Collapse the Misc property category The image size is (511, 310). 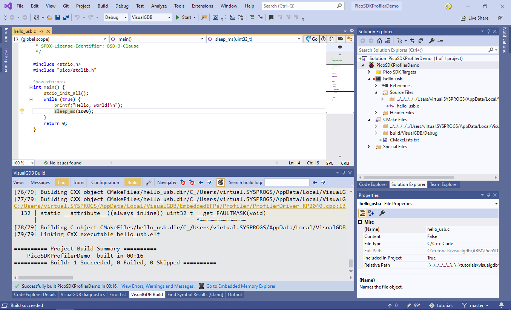[x=361, y=222]
